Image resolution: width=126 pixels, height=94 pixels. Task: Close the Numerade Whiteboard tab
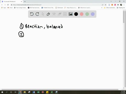(21, 2)
